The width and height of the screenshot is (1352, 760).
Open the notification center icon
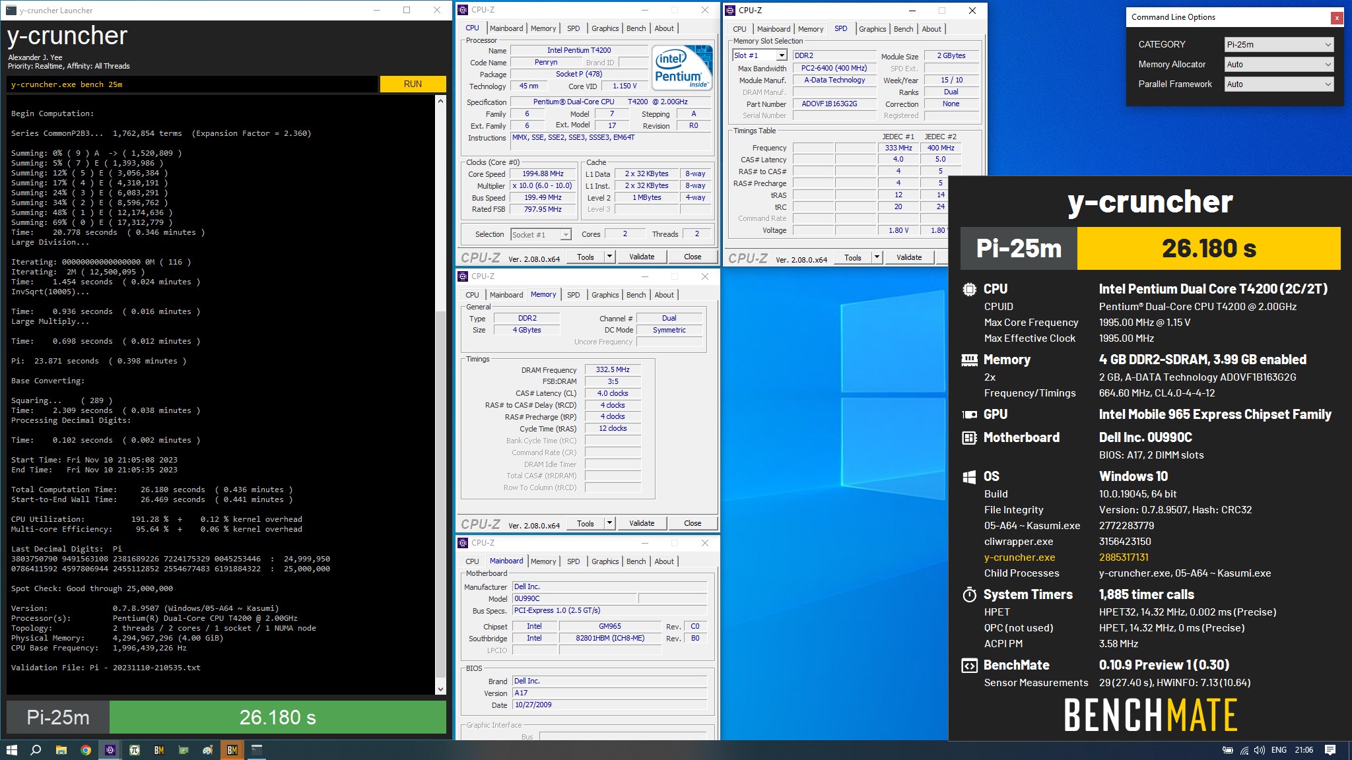(x=1330, y=750)
